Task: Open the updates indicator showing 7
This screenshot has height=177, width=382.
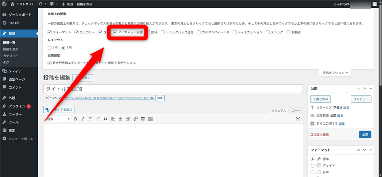Action: [42, 4]
